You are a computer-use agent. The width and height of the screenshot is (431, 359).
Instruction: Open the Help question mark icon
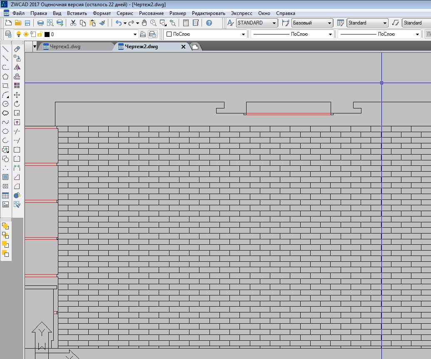click(x=209, y=23)
